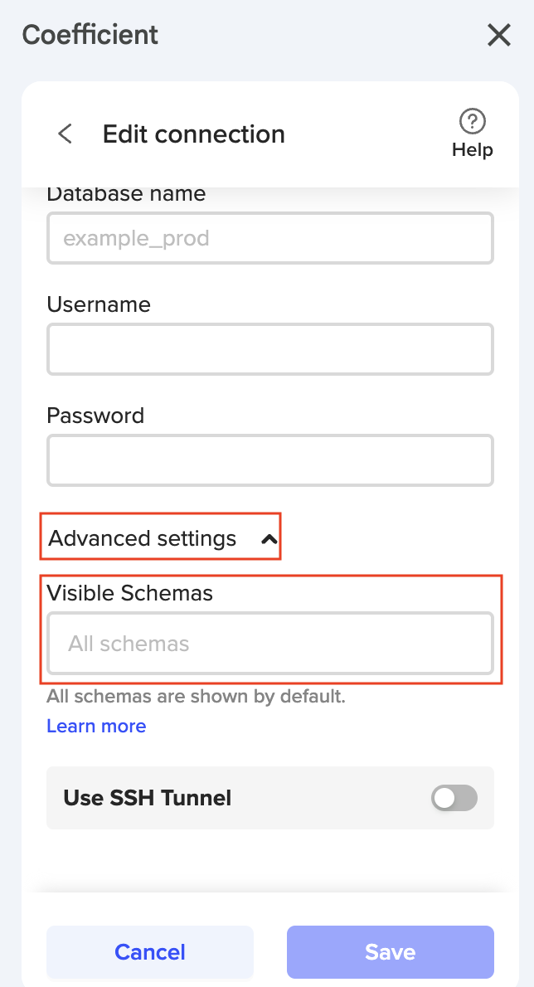Click the Edit connection header title

click(194, 134)
